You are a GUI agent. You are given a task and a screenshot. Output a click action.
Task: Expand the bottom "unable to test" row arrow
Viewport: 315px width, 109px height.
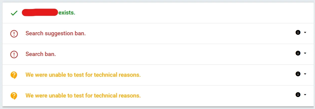305,95
